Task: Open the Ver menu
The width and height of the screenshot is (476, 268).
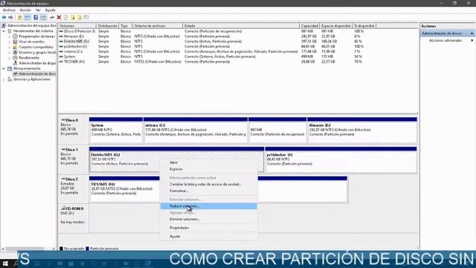Action: pyautogui.click(x=38, y=10)
